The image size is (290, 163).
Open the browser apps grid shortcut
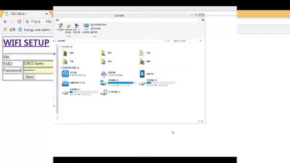[x=5, y=29]
